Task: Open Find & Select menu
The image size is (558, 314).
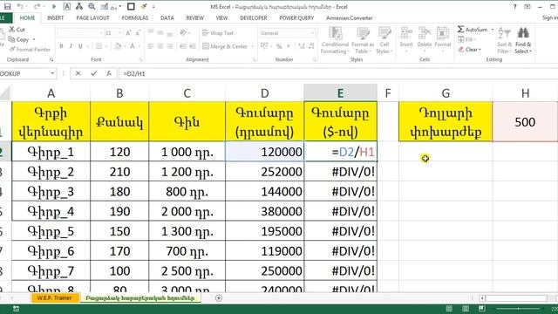Action: click(523, 40)
